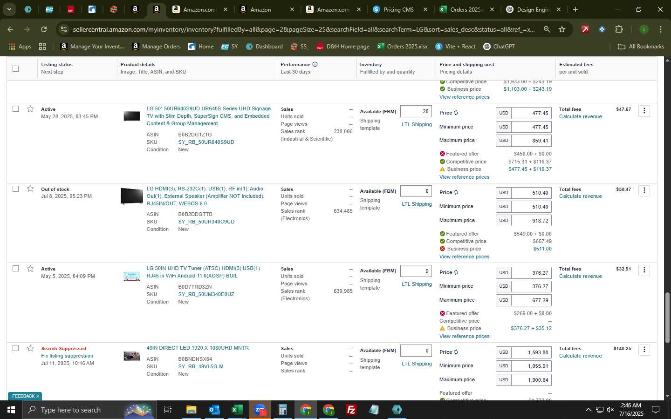Check the B0B2DDGTTB listing checkbox
671x419 pixels.
tap(16, 189)
